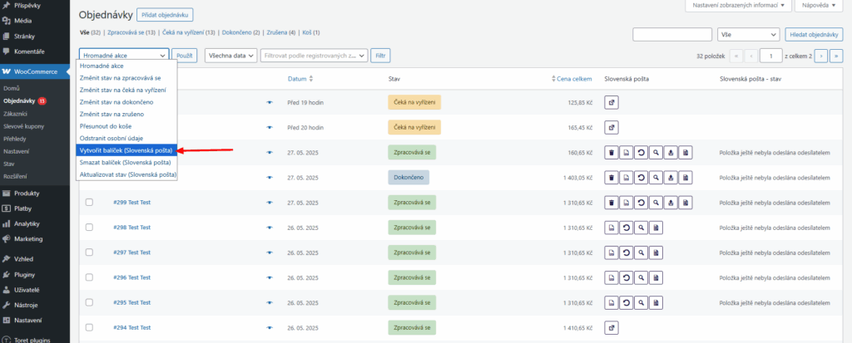Click the current page number field
Screen dimensions: 852x343
pyautogui.click(x=770, y=56)
